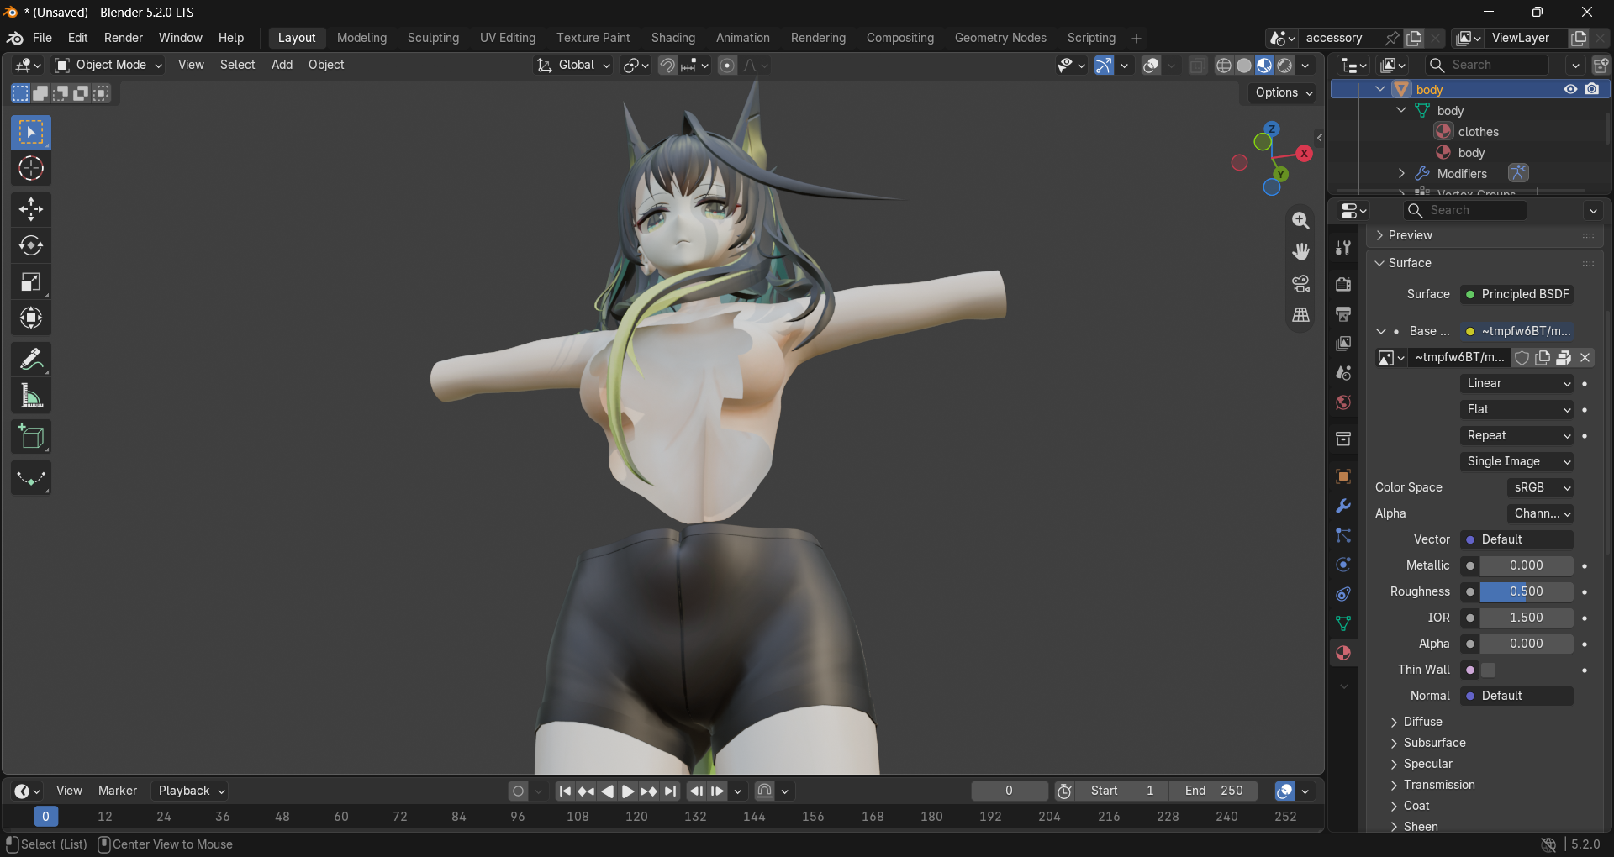This screenshot has width=1614, height=857.
Task: Open the Render properties tab
Action: pos(1343,284)
